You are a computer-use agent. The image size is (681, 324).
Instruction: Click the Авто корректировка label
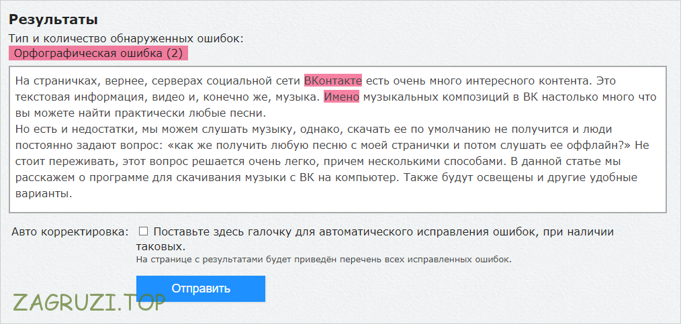point(69,232)
